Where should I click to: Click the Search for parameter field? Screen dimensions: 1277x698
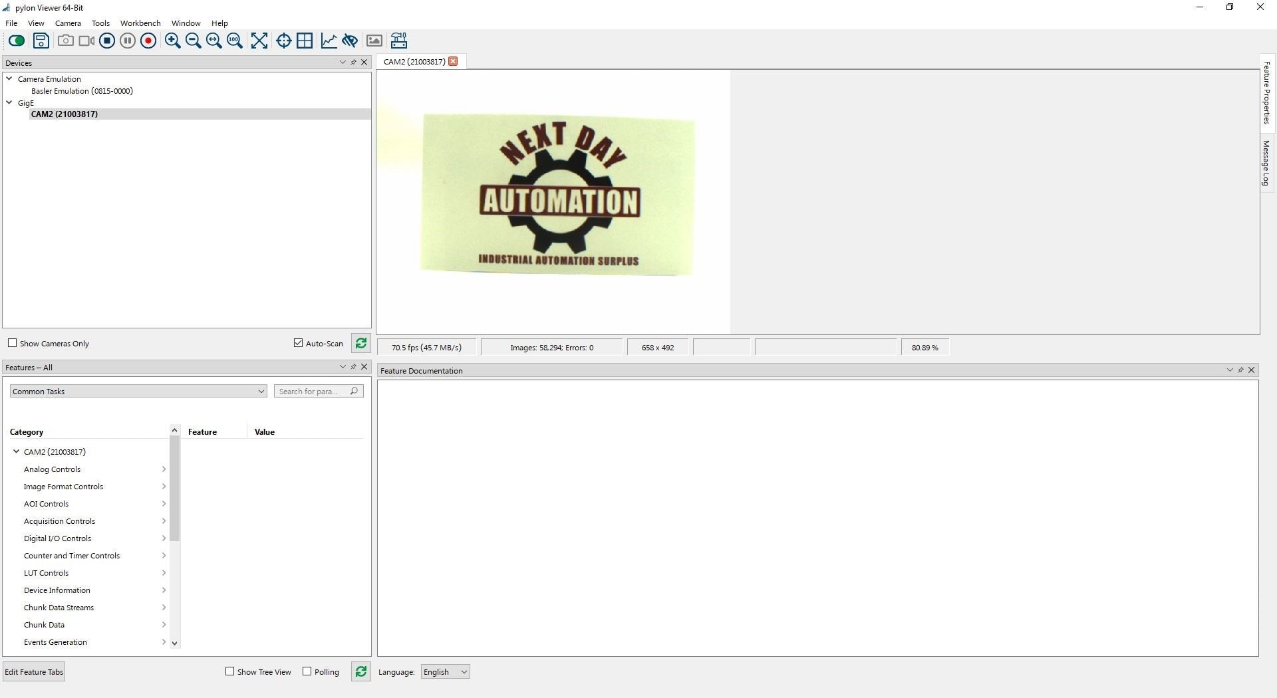pyautogui.click(x=313, y=392)
